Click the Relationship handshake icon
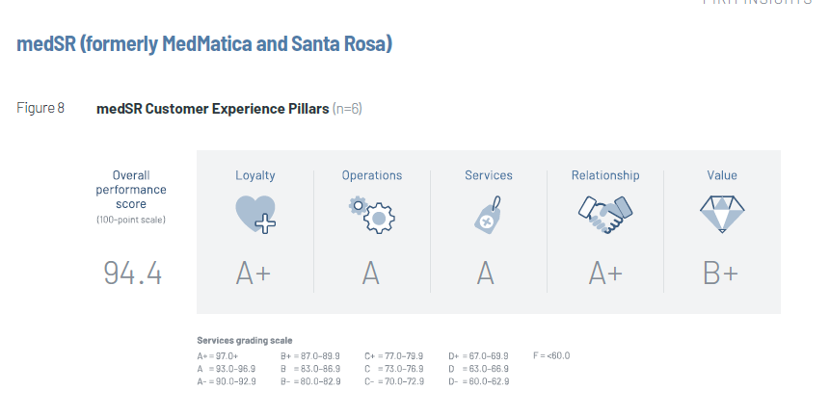The image size is (830, 417). pos(604,213)
